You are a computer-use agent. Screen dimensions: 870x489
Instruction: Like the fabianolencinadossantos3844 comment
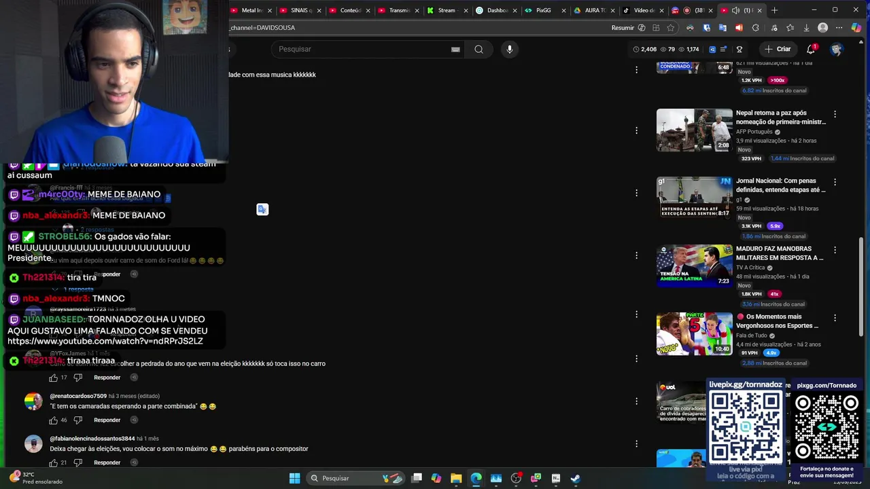[x=54, y=463]
